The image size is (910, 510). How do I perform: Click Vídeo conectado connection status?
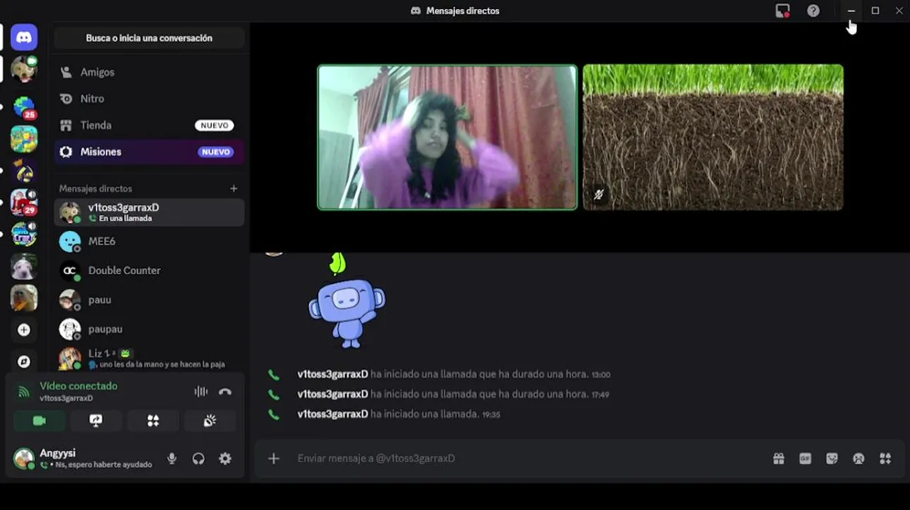(79, 386)
